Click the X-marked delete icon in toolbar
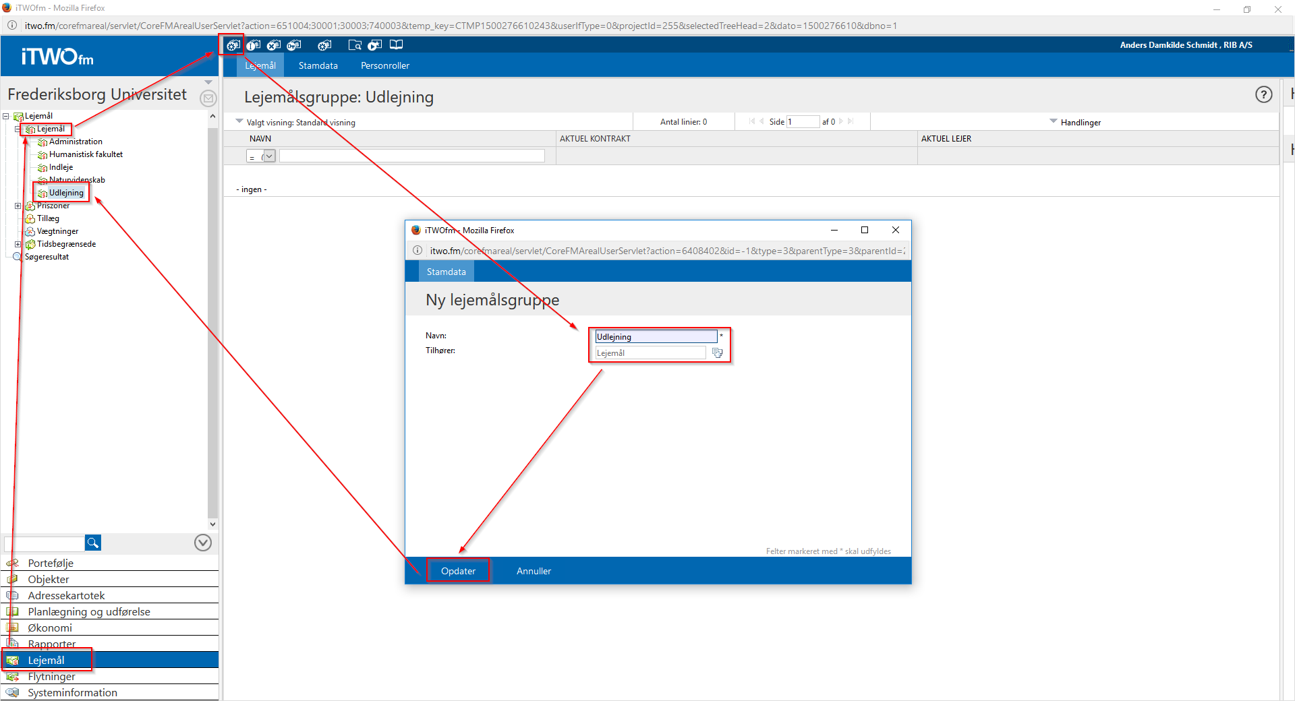1295x701 pixels. pyautogui.click(x=274, y=45)
